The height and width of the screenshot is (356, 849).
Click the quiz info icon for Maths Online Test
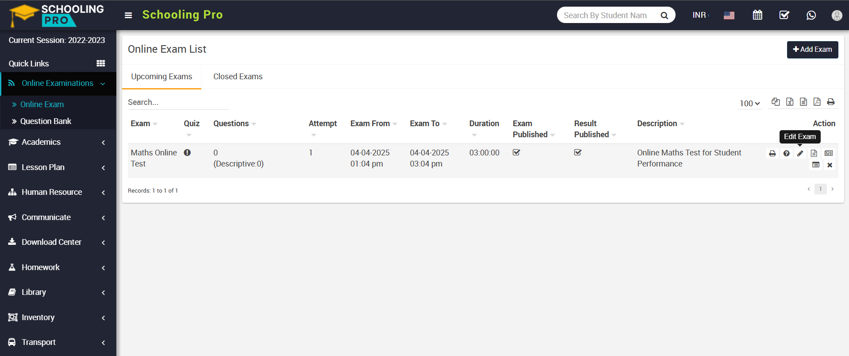click(187, 153)
